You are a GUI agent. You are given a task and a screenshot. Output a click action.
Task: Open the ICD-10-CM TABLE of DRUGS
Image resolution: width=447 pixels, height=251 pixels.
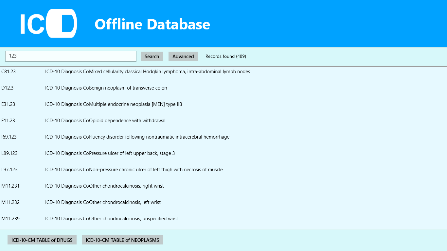(x=42, y=240)
